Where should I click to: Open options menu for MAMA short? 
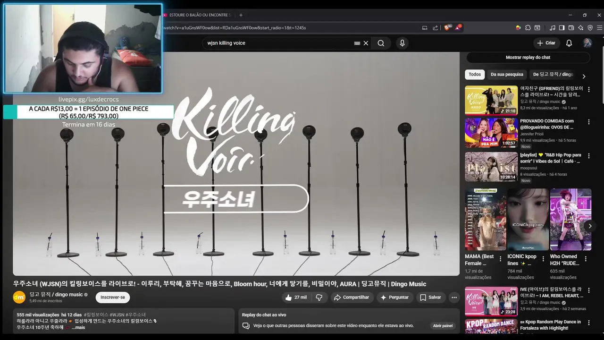(501, 259)
